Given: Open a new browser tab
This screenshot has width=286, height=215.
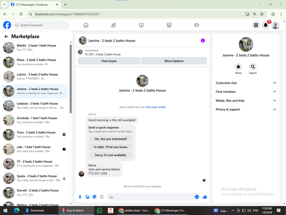Looking at the screenshot, I should point(65,5).
